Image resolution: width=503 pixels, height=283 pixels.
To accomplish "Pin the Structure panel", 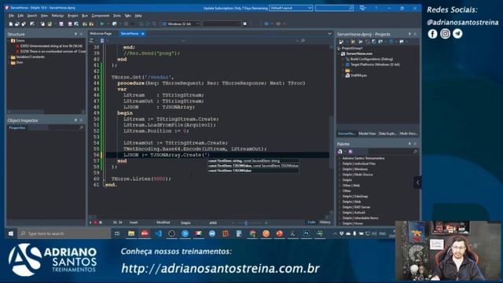I will [76, 34].
